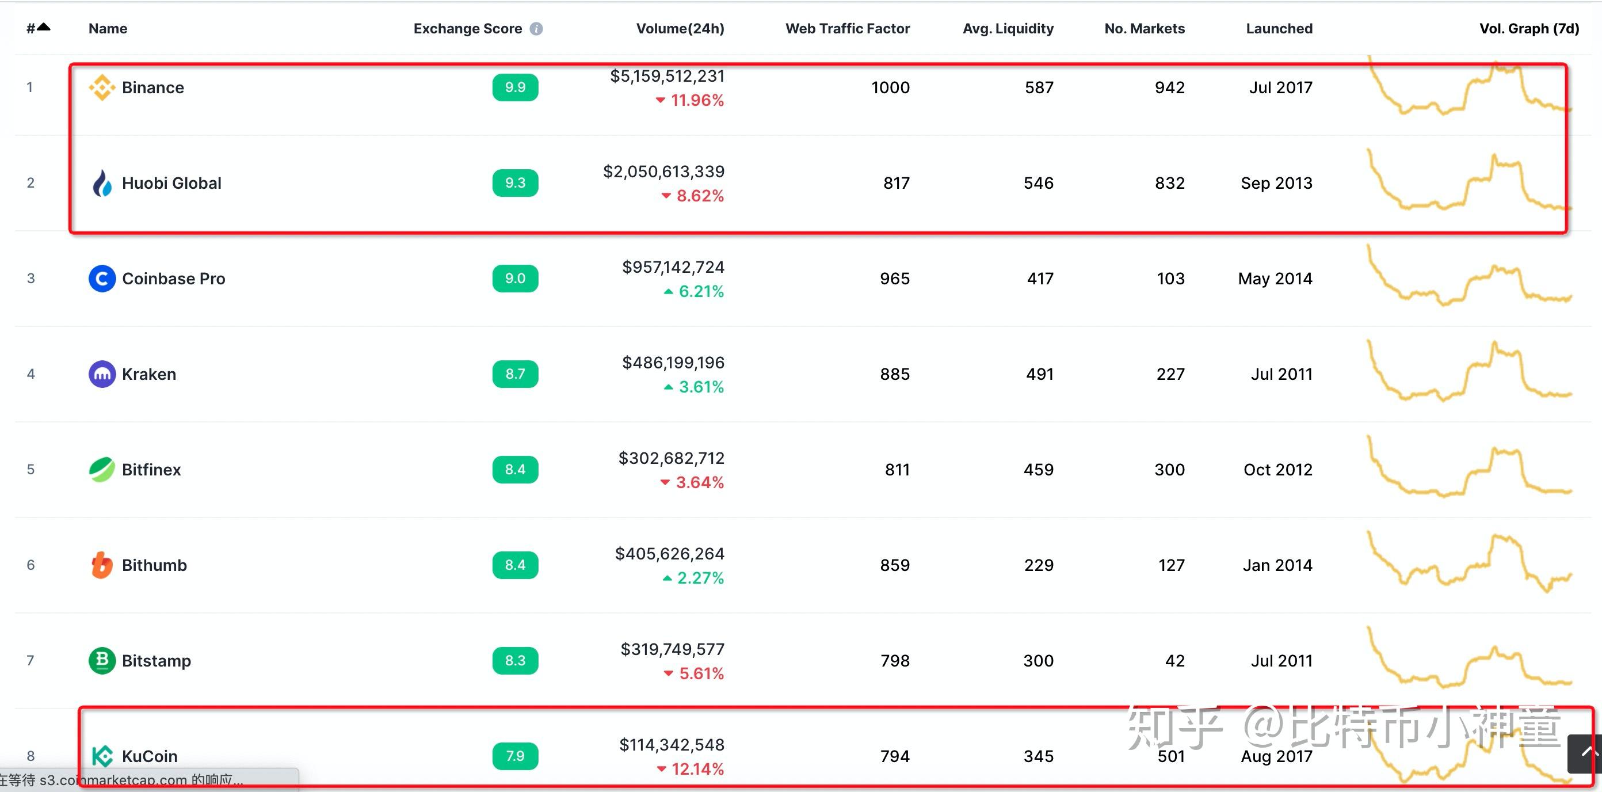The height and width of the screenshot is (792, 1602).
Task: Click the Bitfinex green leaf icon
Action: [x=102, y=470]
